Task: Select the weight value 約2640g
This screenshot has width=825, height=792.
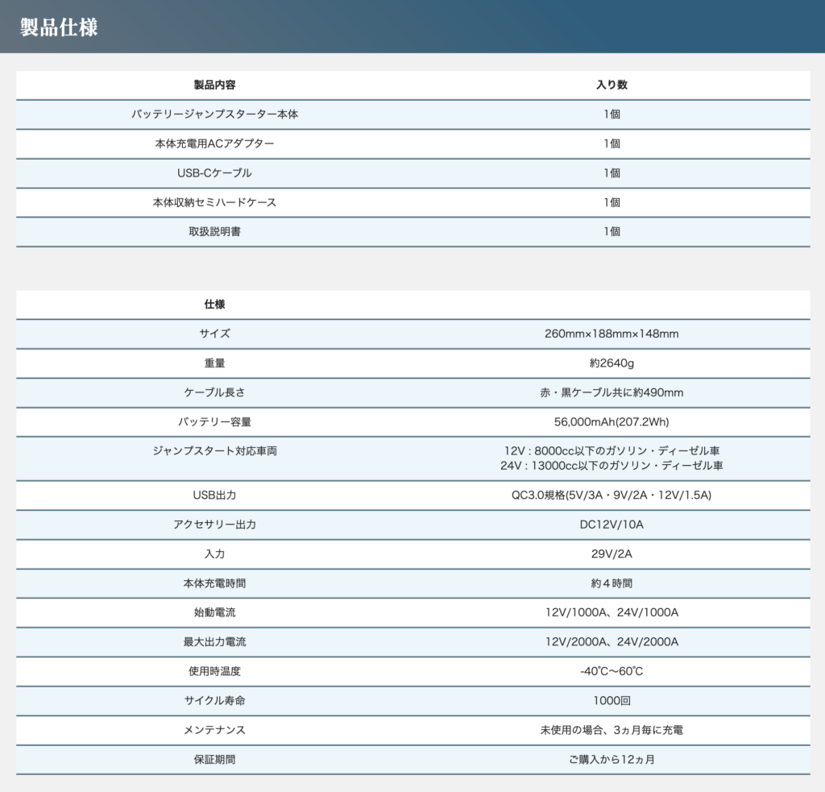Action: tap(611, 363)
